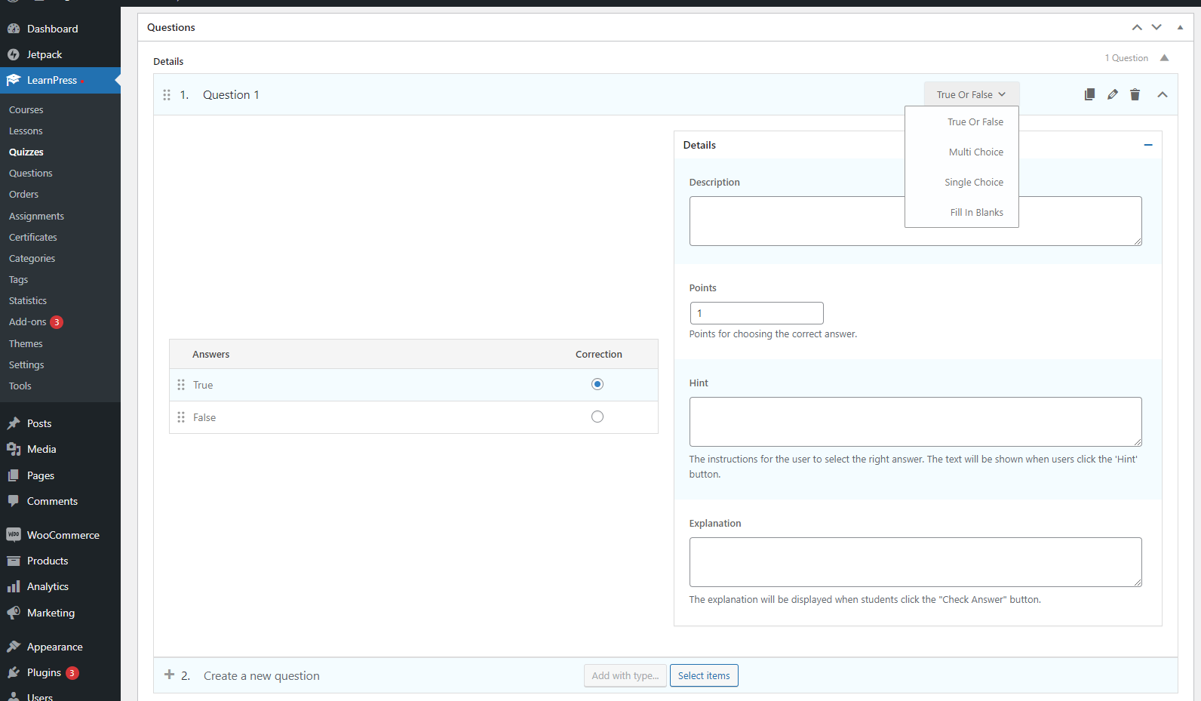The height and width of the screenshot is (701, 1201).
Task: Click into the Points number field
Action: click(756, 313)
